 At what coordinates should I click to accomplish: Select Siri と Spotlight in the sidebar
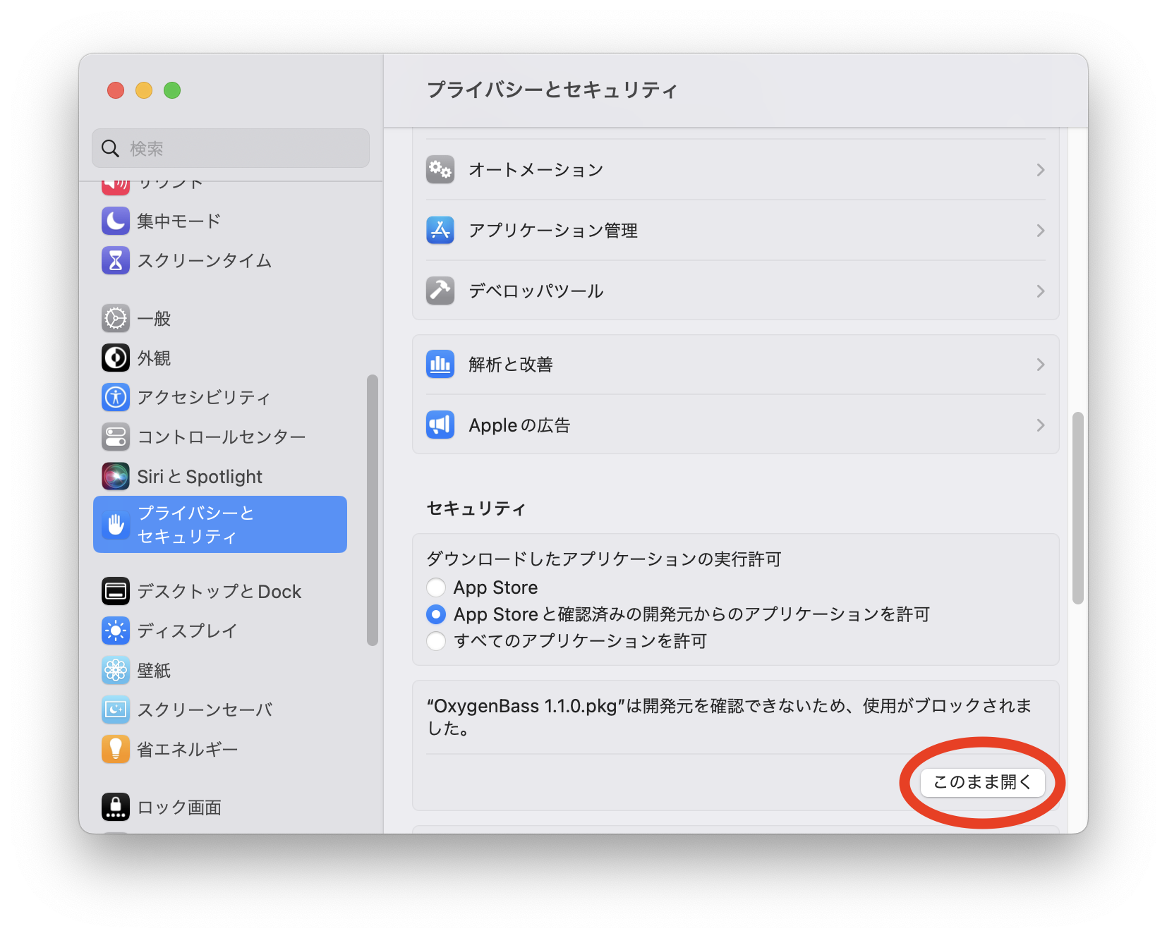tap(220, 476)
